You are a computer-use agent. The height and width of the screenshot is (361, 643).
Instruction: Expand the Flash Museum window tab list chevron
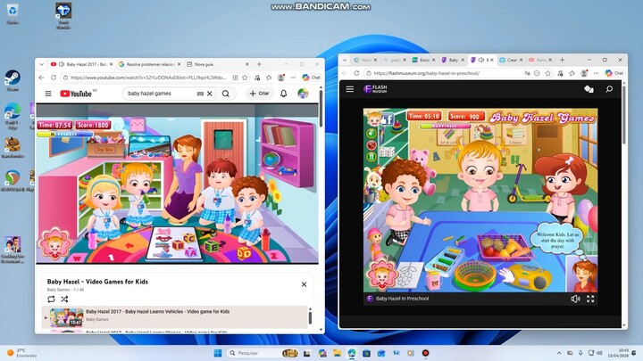pyautogui.click(x=345, y=60)
